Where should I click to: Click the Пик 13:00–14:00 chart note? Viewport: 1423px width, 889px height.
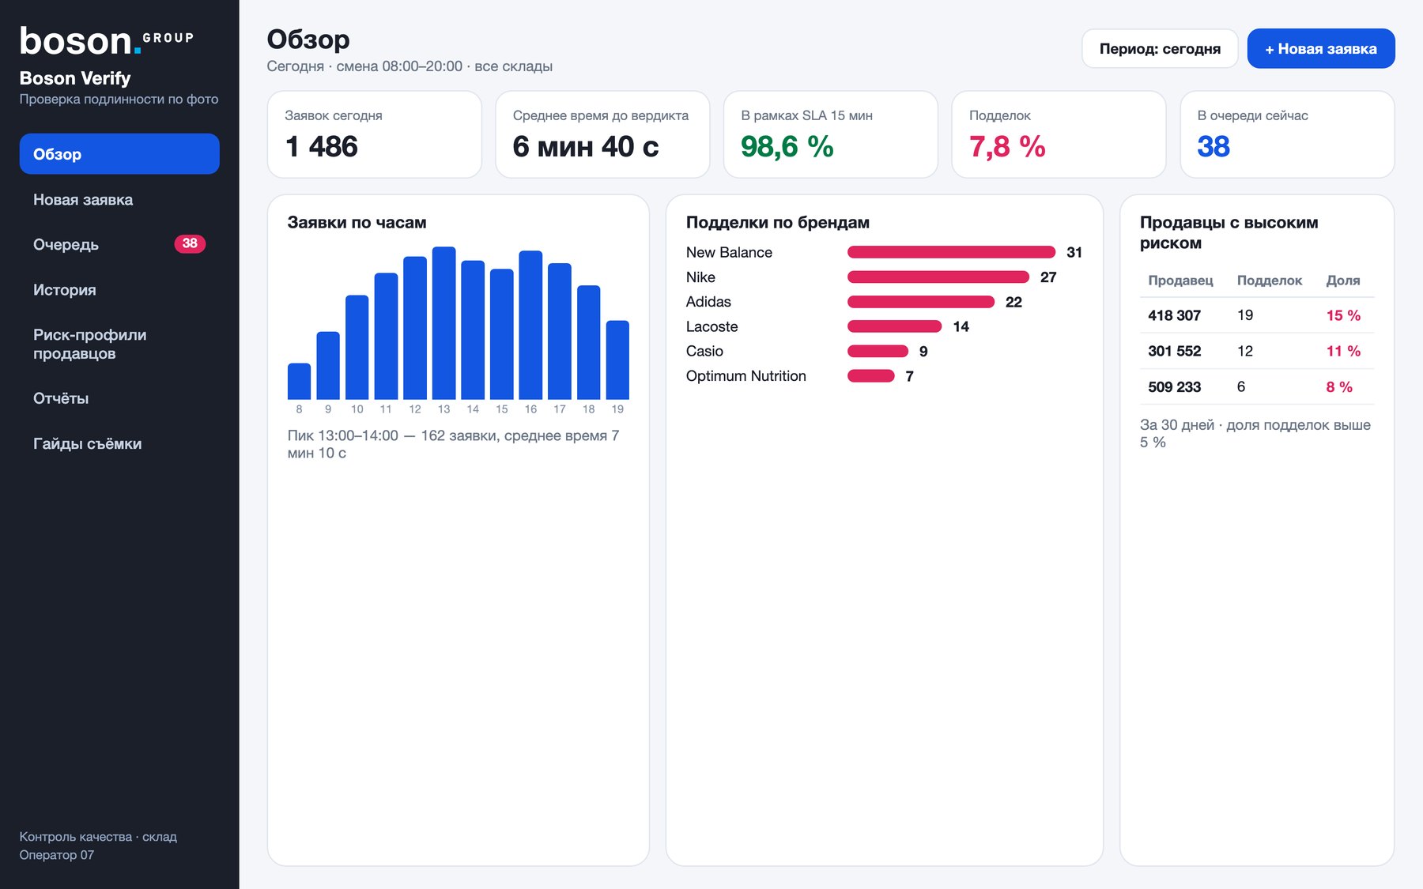click(x=453, y=444)
